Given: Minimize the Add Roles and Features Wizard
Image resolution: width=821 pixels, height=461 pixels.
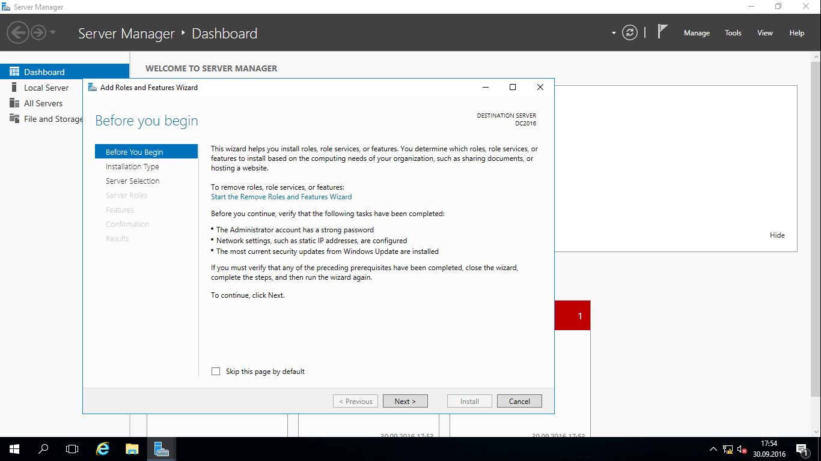Looking at the screenshot, I should 486,87.
